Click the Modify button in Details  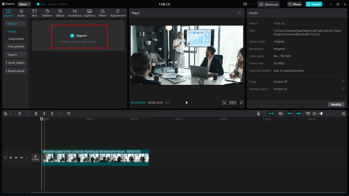click(x=336, y=104)
